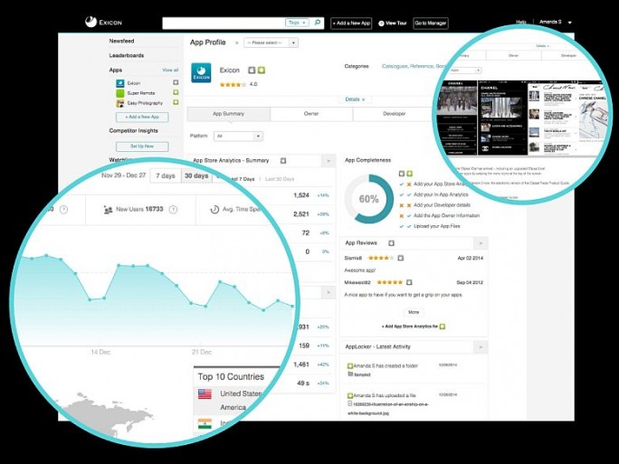Open the Tags dropdown in search bar
619x464 pixels.
click(x=297, y=23)
